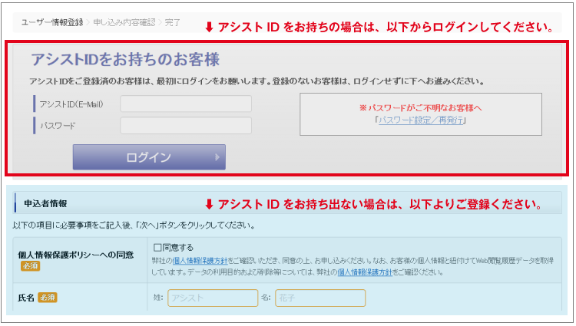Click the 個人情報保護ポリシーへの同意 label
The width and height of the screenshot is (576, 326).
pos(76,255)
